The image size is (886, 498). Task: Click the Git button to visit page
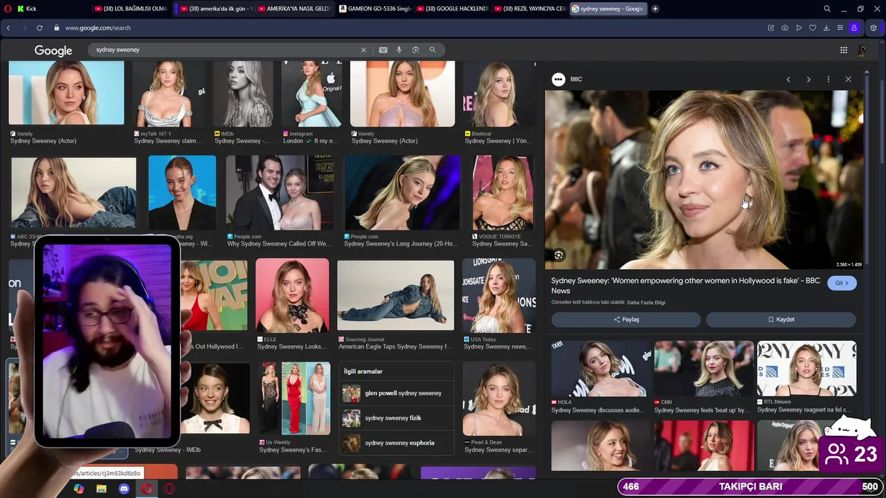click(x=842, y=283)
